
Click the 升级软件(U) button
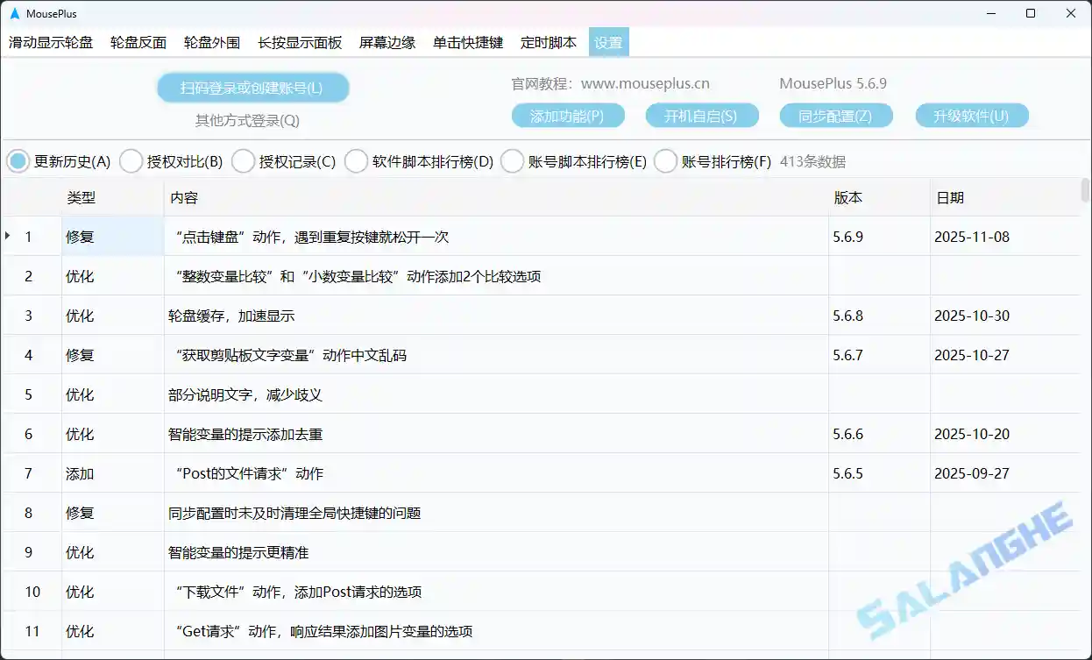tap(972, 115)
